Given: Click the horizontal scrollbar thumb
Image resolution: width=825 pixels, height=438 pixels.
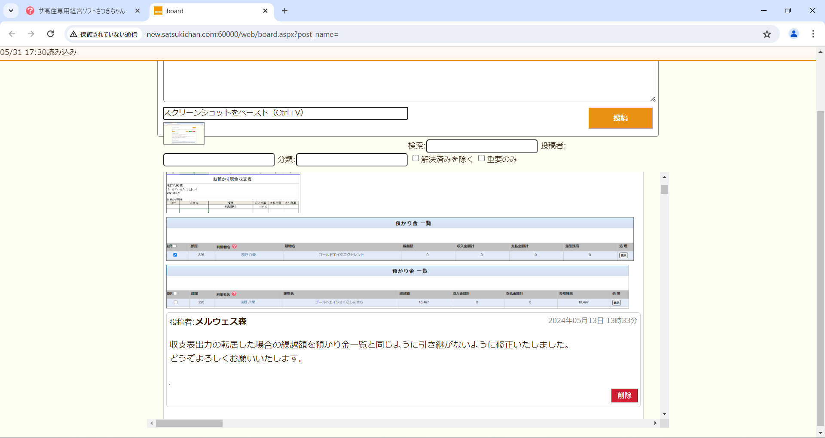Looking at the screenshot, I should point(189,423).
